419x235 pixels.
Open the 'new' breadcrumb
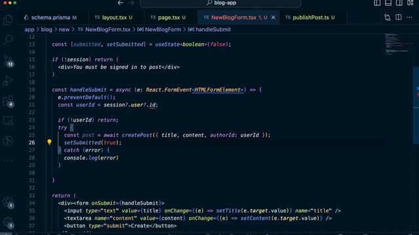64,29
